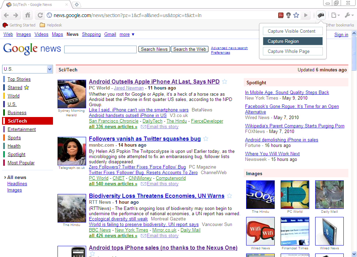Open the 'Advanced news search' link
This screenshot has height=257, width=357.
point(229,48)
